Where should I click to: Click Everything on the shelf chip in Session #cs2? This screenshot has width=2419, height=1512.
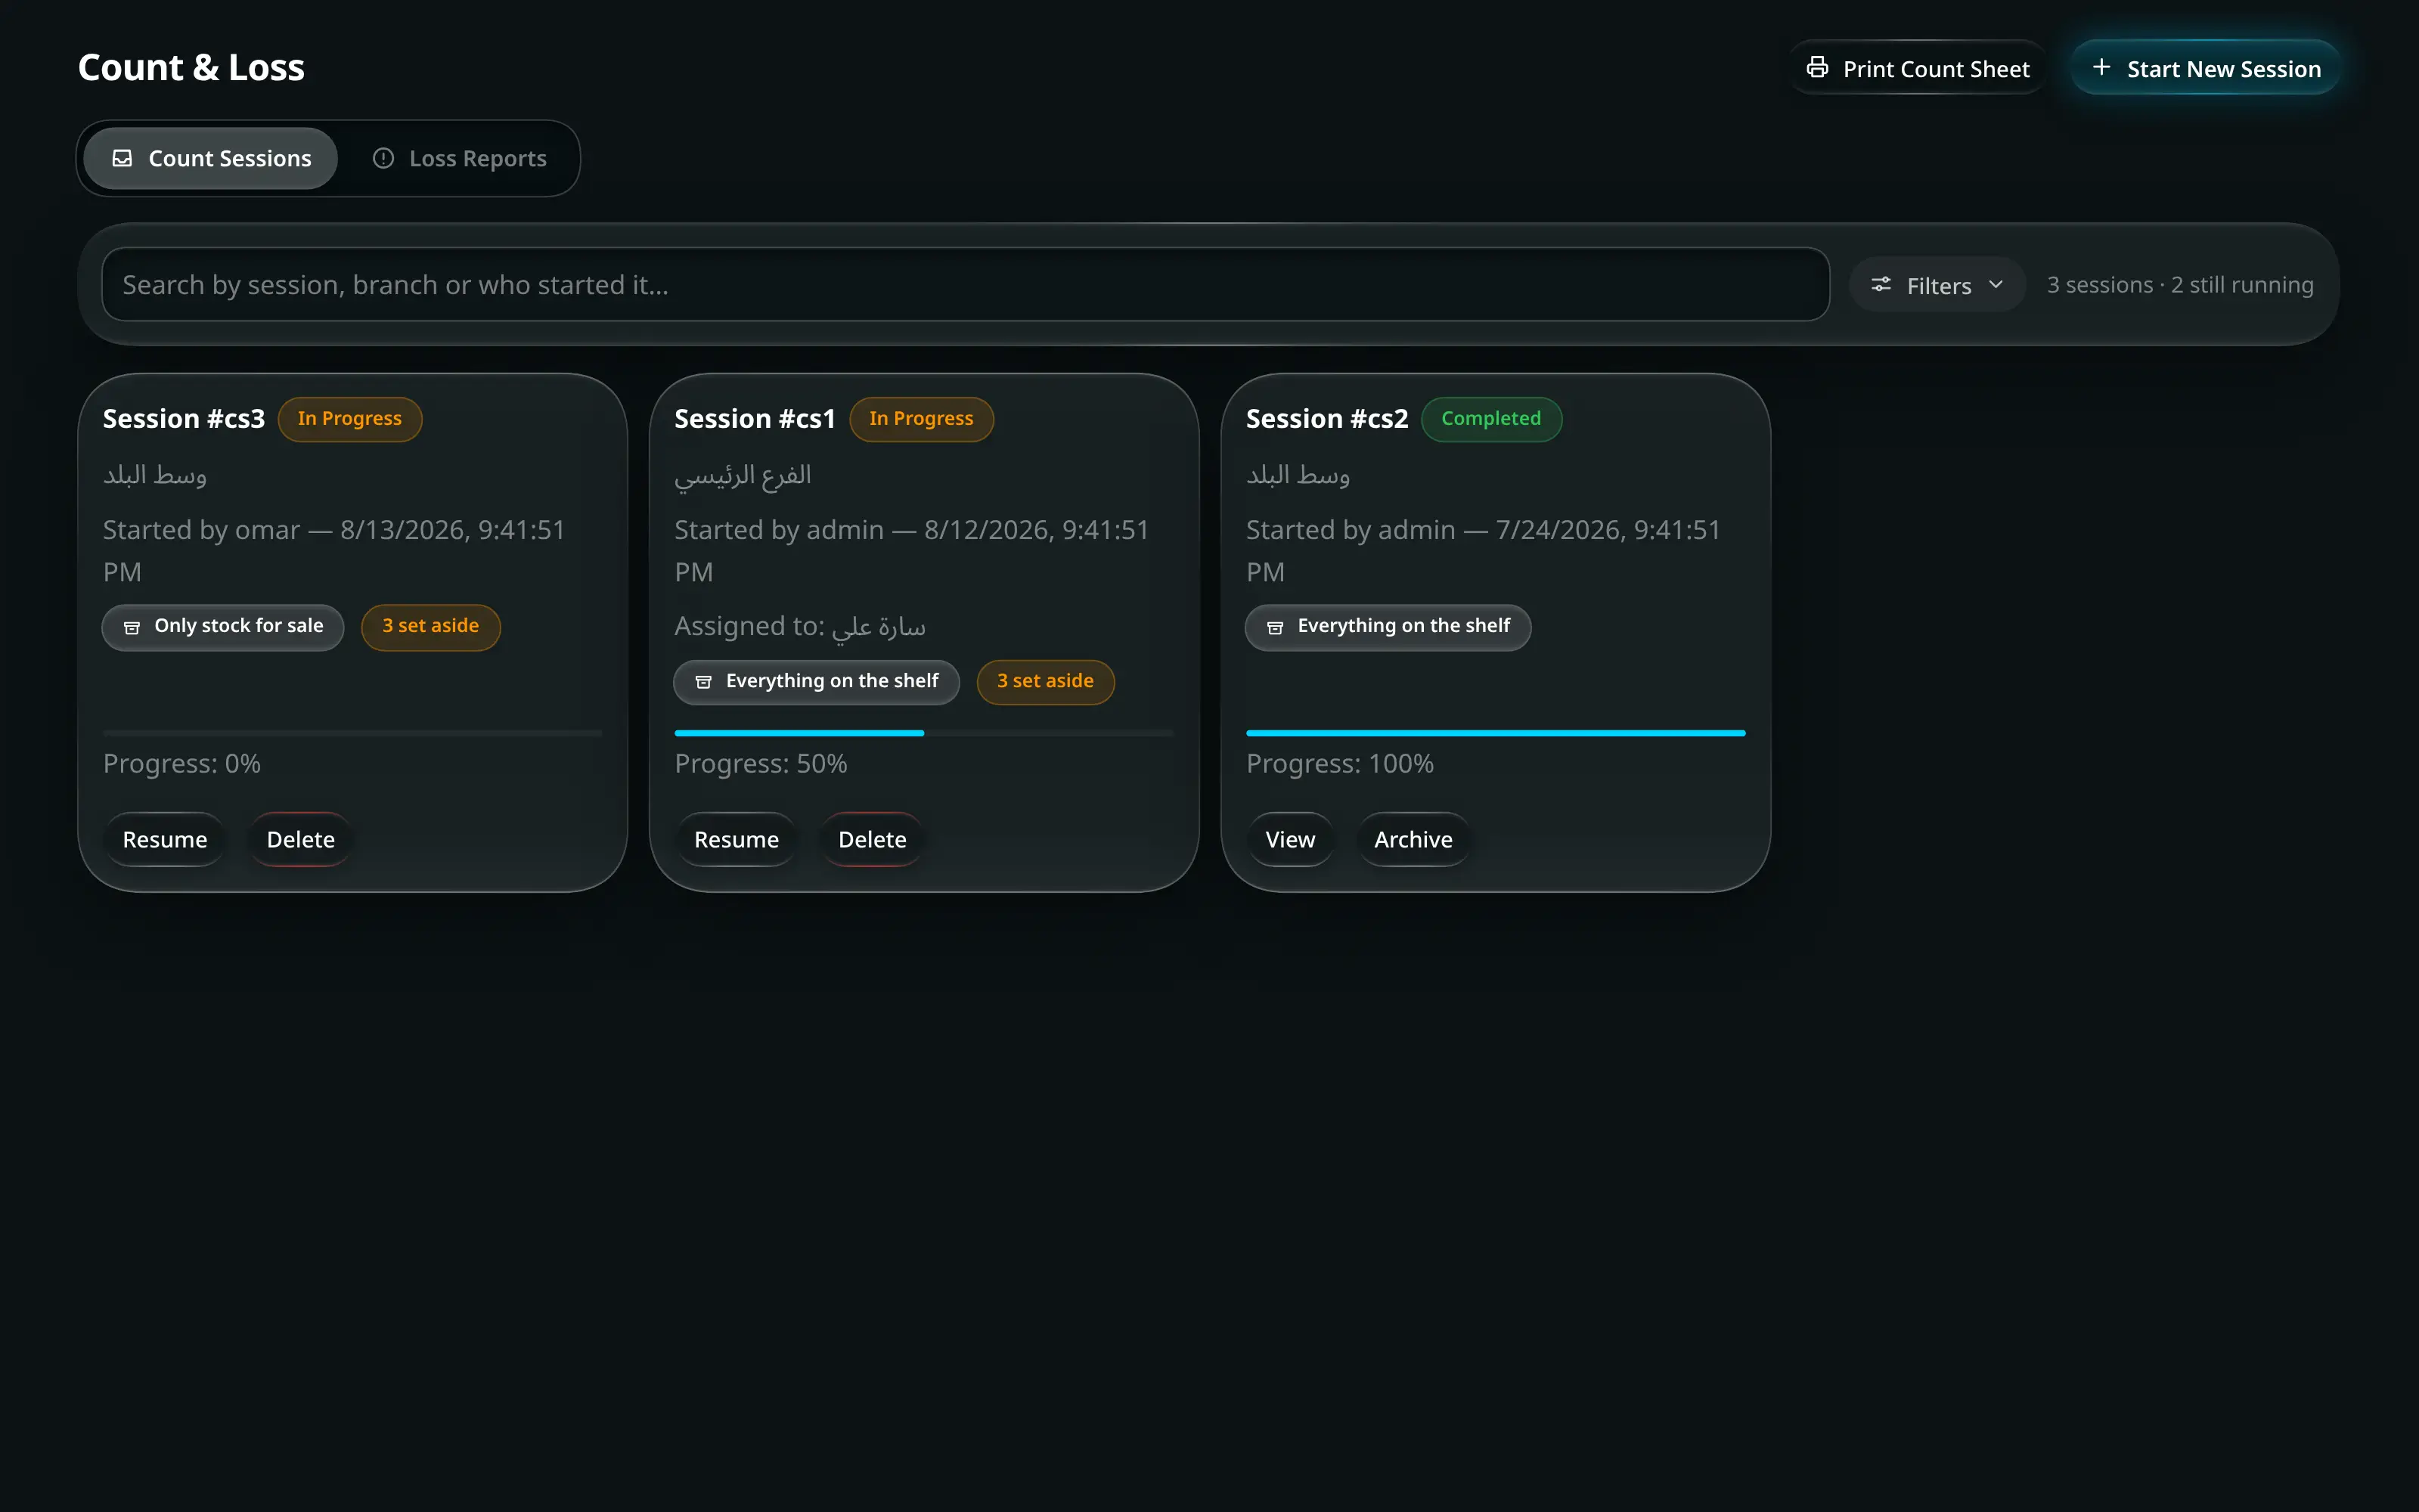1388,627
